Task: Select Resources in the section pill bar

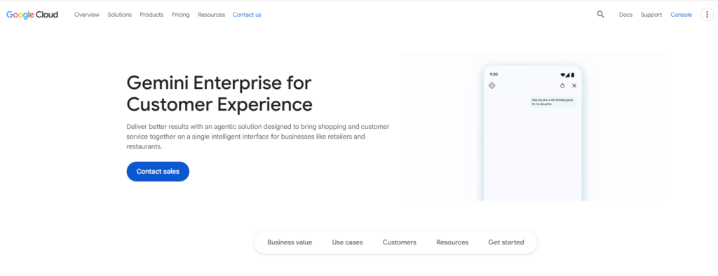Action: [x=452, y=242]
